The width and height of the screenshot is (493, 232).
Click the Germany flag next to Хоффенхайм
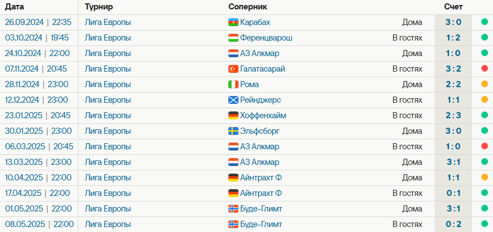coord(233,115)
